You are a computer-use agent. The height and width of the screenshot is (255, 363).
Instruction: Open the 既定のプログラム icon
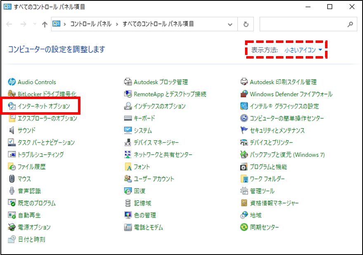tap(12, 203)
